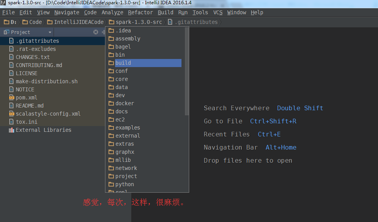Open the Window menu
378x222 pixels.
pyautogui.click(x=236, y=12)
